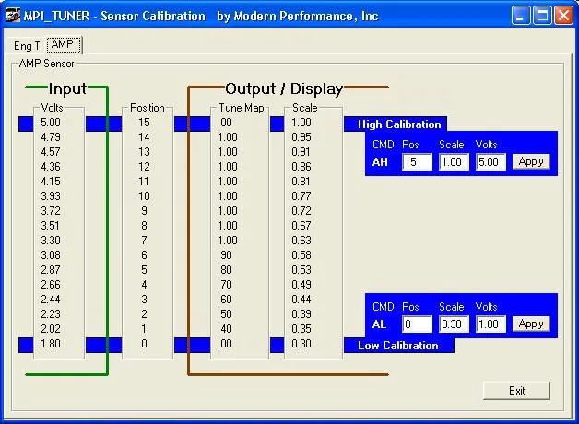Focus the AL Scale input field
Image resolution: width=579 pixels, height=424 pixels.
coord(452,324)
